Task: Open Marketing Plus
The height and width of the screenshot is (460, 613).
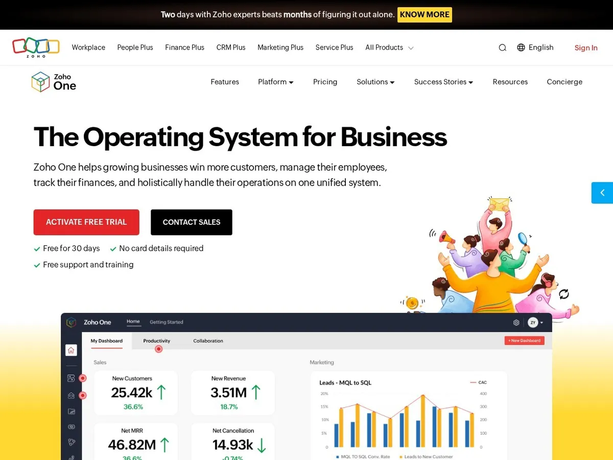Action: tap(280, 48)
